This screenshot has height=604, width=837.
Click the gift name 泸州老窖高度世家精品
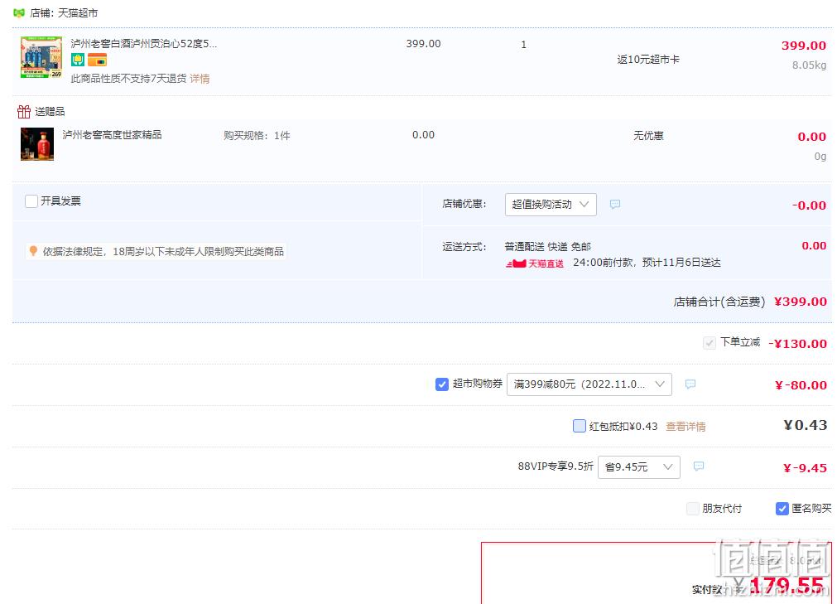pyautogui.click(x=112, y=134)
